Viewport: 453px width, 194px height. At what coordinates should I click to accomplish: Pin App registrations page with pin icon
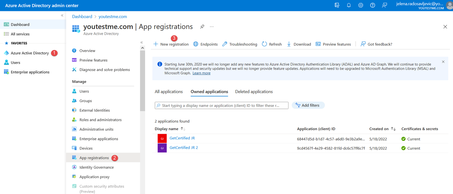(202, 27)
